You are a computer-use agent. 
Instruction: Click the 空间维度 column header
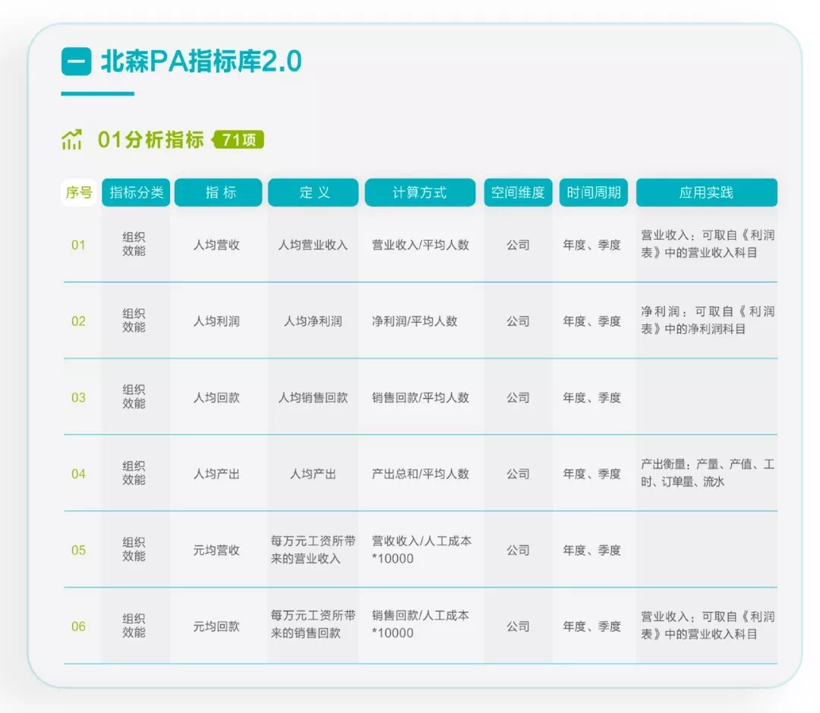(x=518, y=192)
